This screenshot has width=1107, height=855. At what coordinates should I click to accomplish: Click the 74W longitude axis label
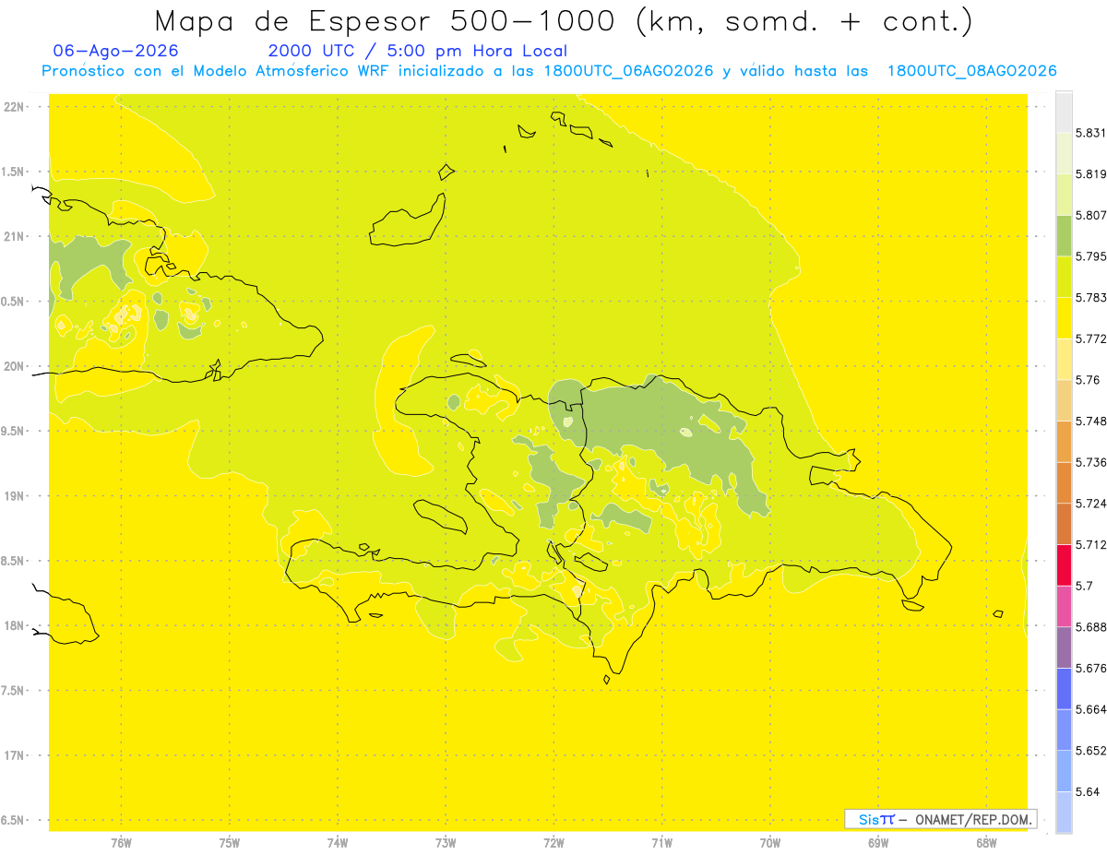(x=338, y=843)
